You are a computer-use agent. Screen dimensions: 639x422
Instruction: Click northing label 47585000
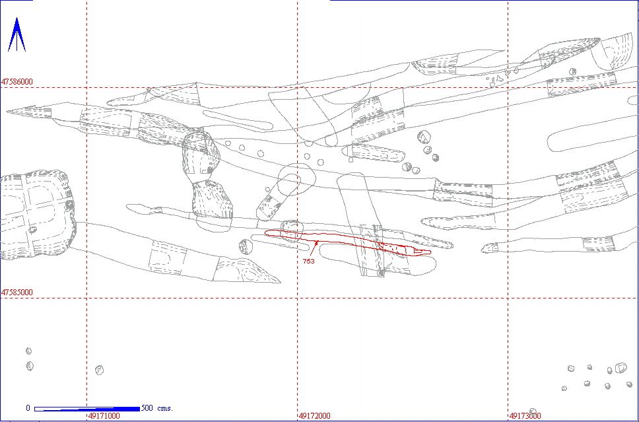17,293
